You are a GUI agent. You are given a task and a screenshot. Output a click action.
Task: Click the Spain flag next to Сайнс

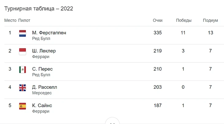coord(23,106)
